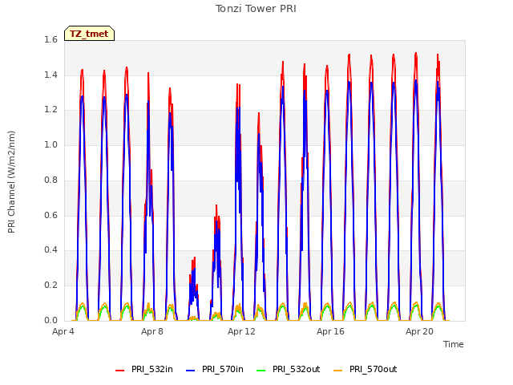Click the red PRI_532in legend swatch

(x=119, y=370)
